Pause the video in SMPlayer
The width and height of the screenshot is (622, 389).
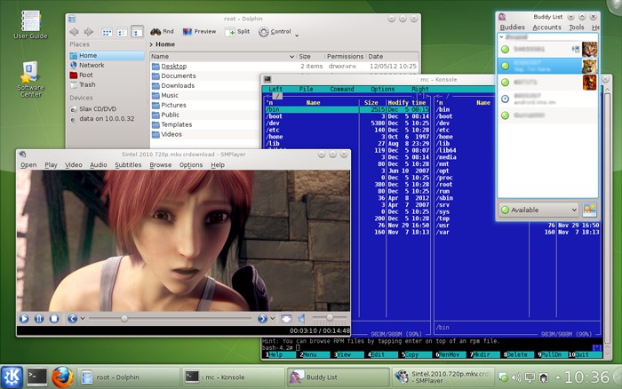[39, 319]
